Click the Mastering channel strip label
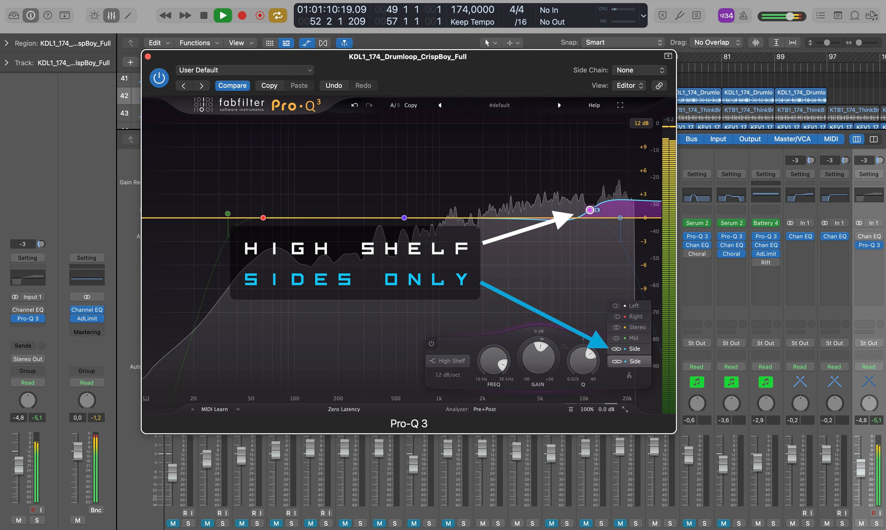The image size is (886, 530). click(87, 332)
